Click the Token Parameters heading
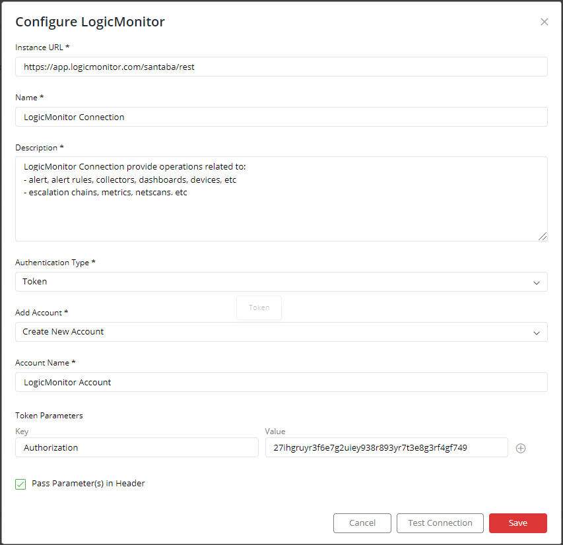Image resolution: width=563 pixels, height=545 pixels. pos(49,416)
